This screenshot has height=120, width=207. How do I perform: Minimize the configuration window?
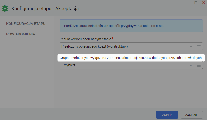tap(188, 3)
